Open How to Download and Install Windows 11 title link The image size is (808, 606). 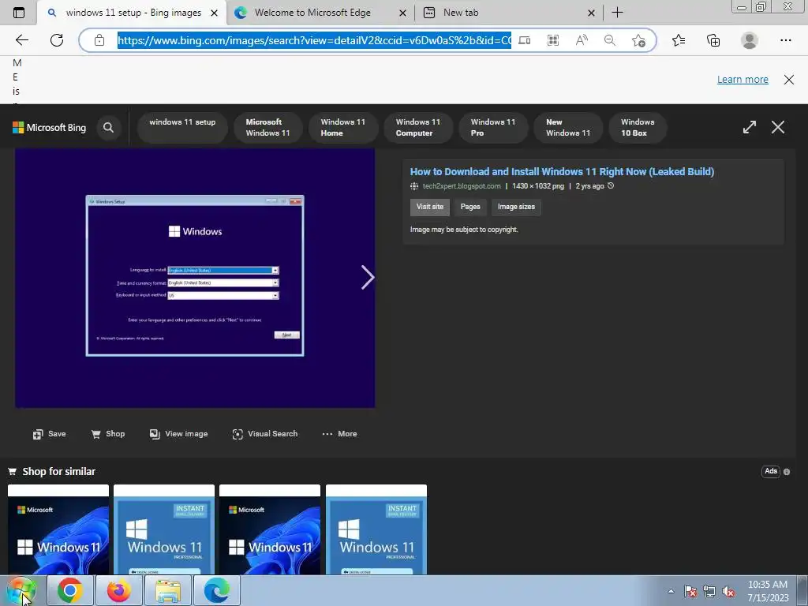point(562,171)
